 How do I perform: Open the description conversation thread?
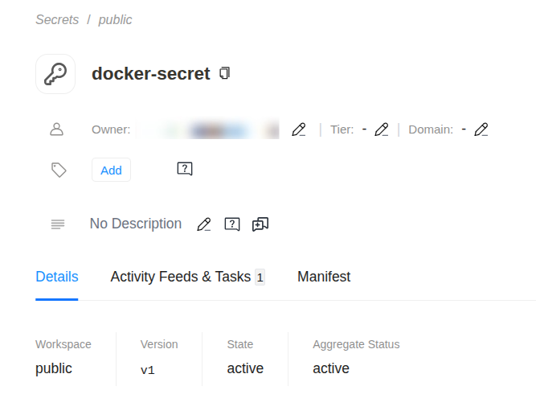tap(260, 224)
